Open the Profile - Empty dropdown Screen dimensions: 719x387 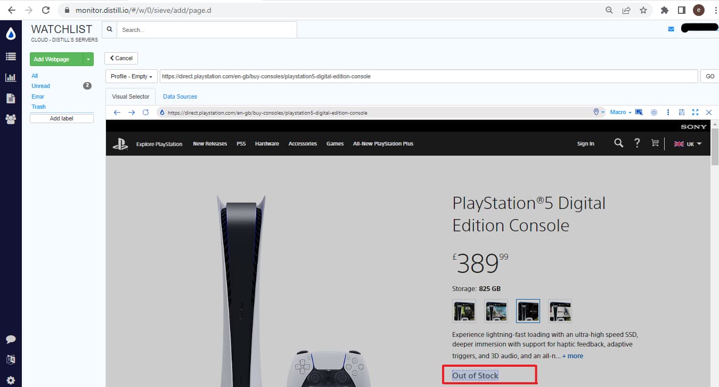pos(130,76)
